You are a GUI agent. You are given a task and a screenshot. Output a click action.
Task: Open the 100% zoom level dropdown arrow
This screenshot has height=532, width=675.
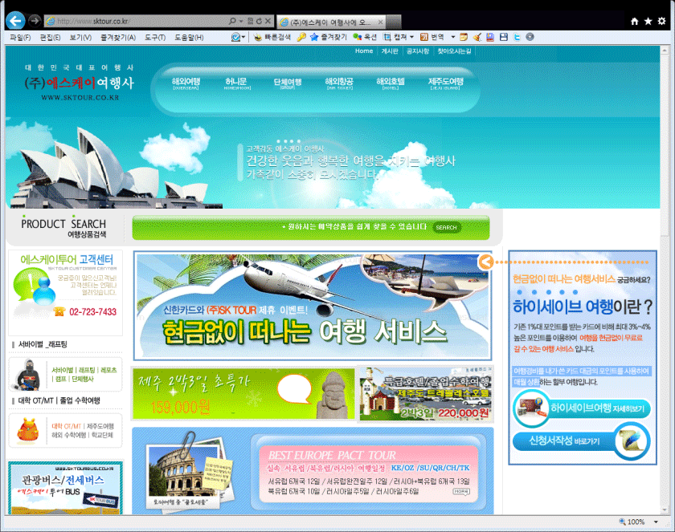(x=656, y=522)
